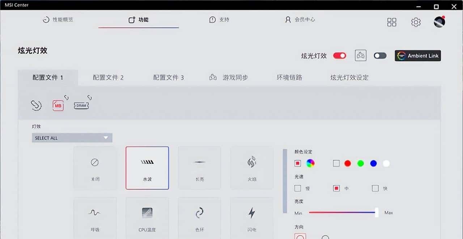
Task: Select the 关闭 tile to disable lighting
Action: [x=95, y=168]
